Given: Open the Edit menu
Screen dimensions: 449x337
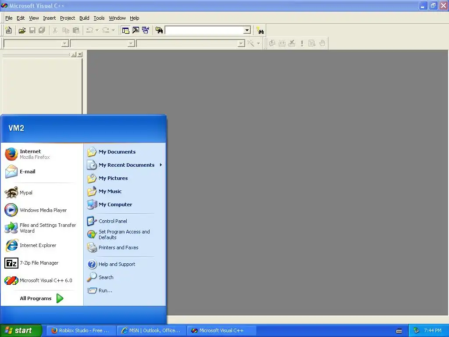Looking at the screenshot, I should coord(21,18).
